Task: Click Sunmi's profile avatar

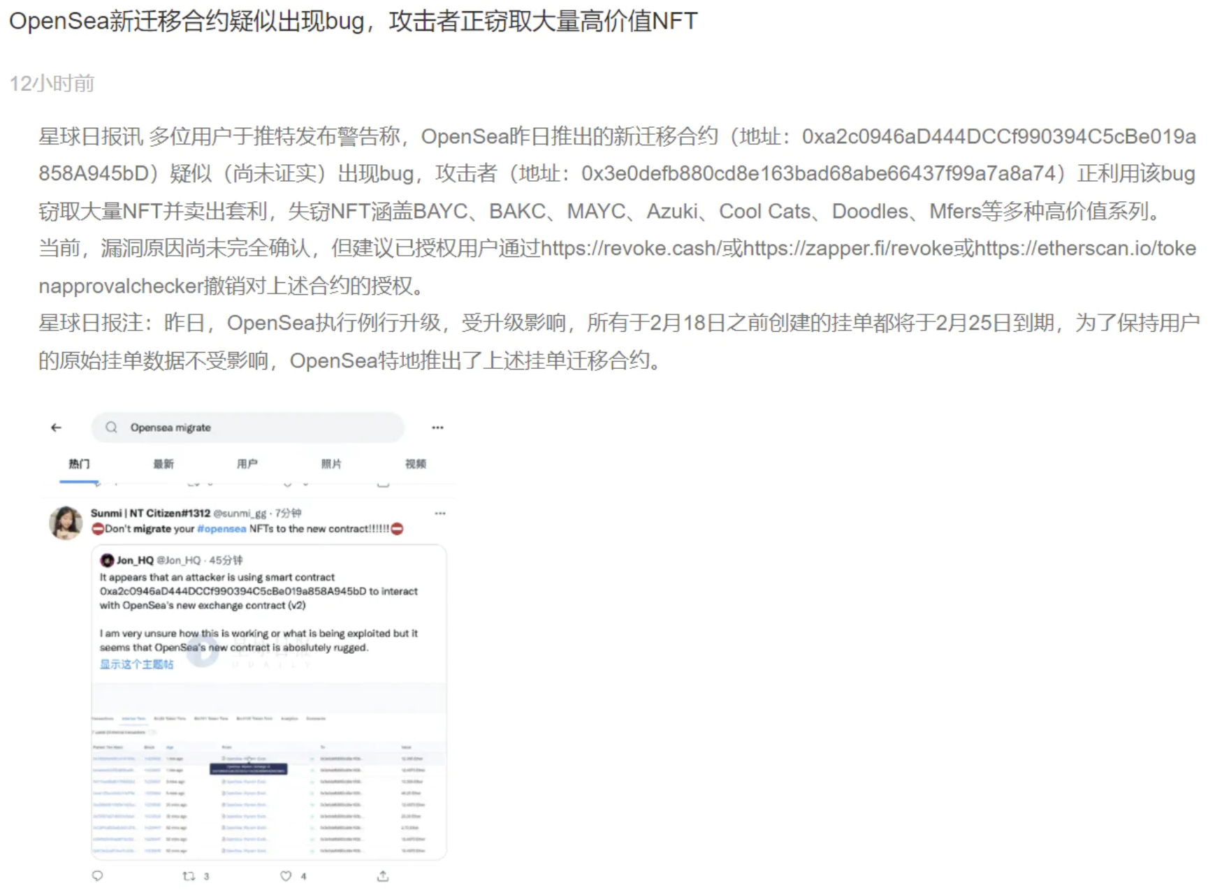Action: (66, 523)
